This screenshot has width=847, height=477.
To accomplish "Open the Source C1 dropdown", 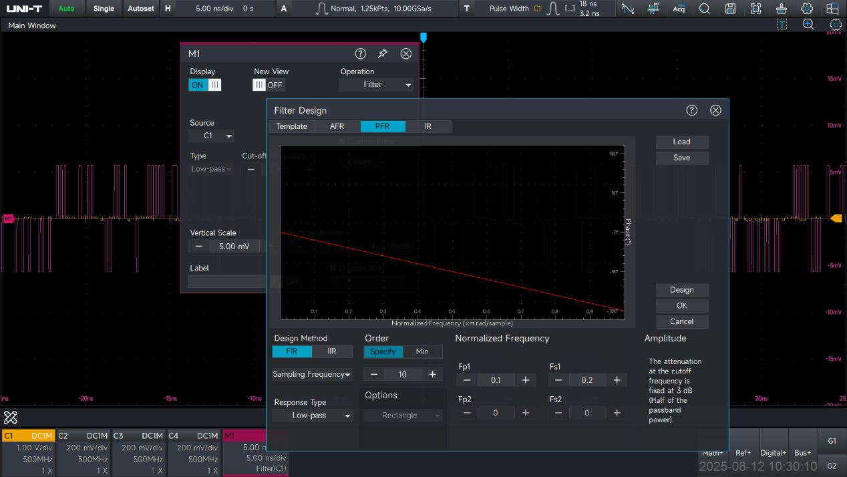I will coord(210,136).
